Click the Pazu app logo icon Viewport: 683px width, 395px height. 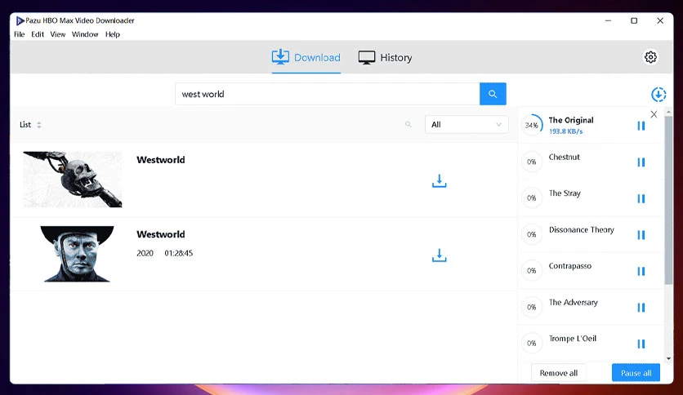tap(20, 20)
